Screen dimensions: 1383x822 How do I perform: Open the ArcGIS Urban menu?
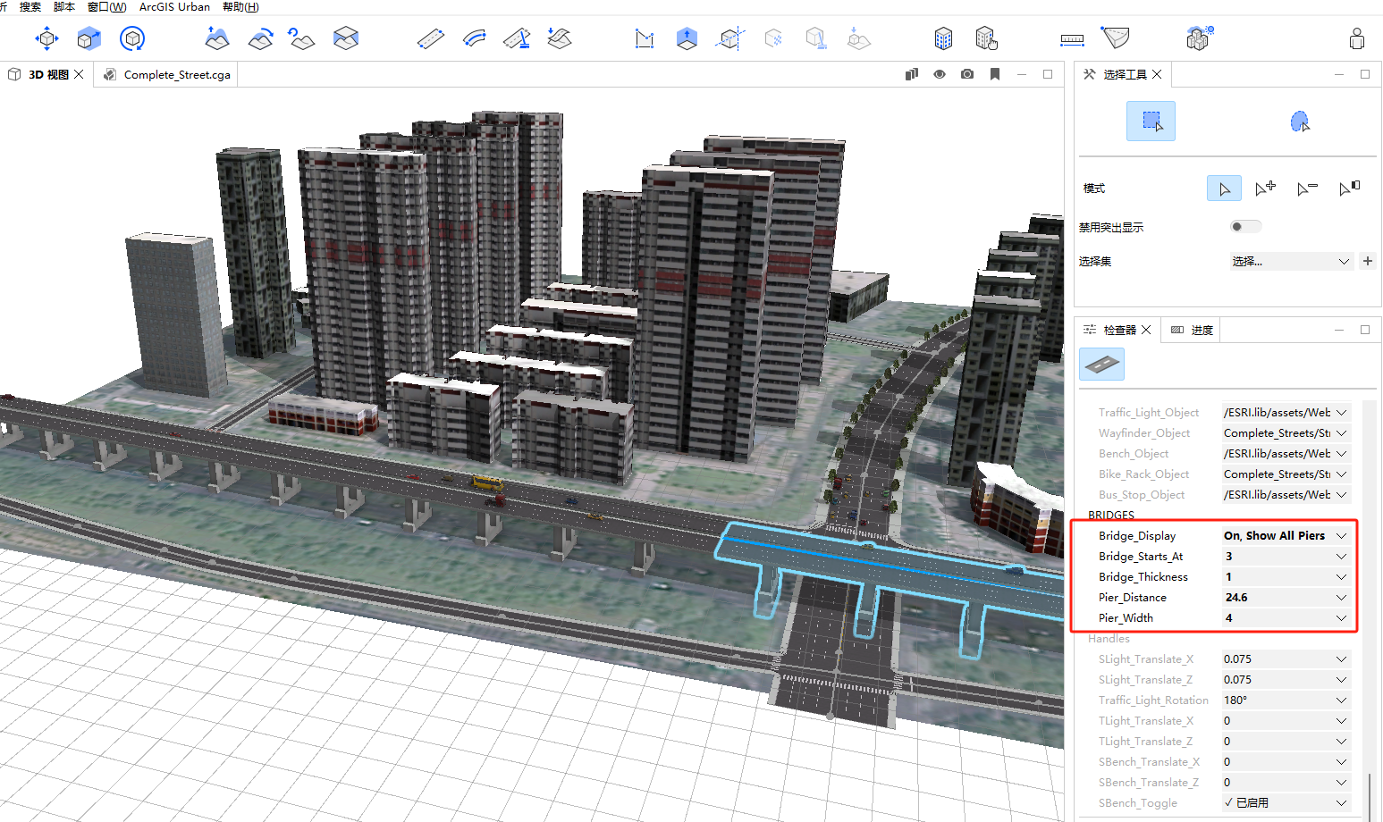point(174,7)
